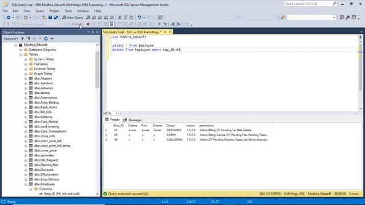
Task: Open the Edit menu
Action: (x=15, y=11)
